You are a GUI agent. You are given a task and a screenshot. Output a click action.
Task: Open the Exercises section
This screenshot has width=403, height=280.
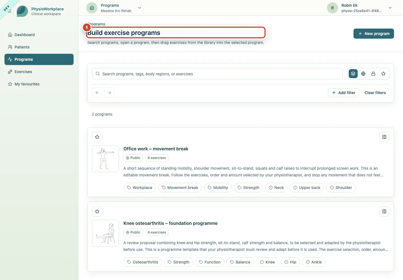39,72
